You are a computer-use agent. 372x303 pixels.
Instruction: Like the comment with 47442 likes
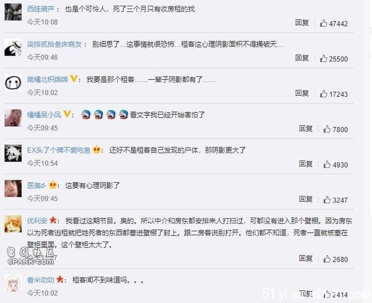pos(323,23)
